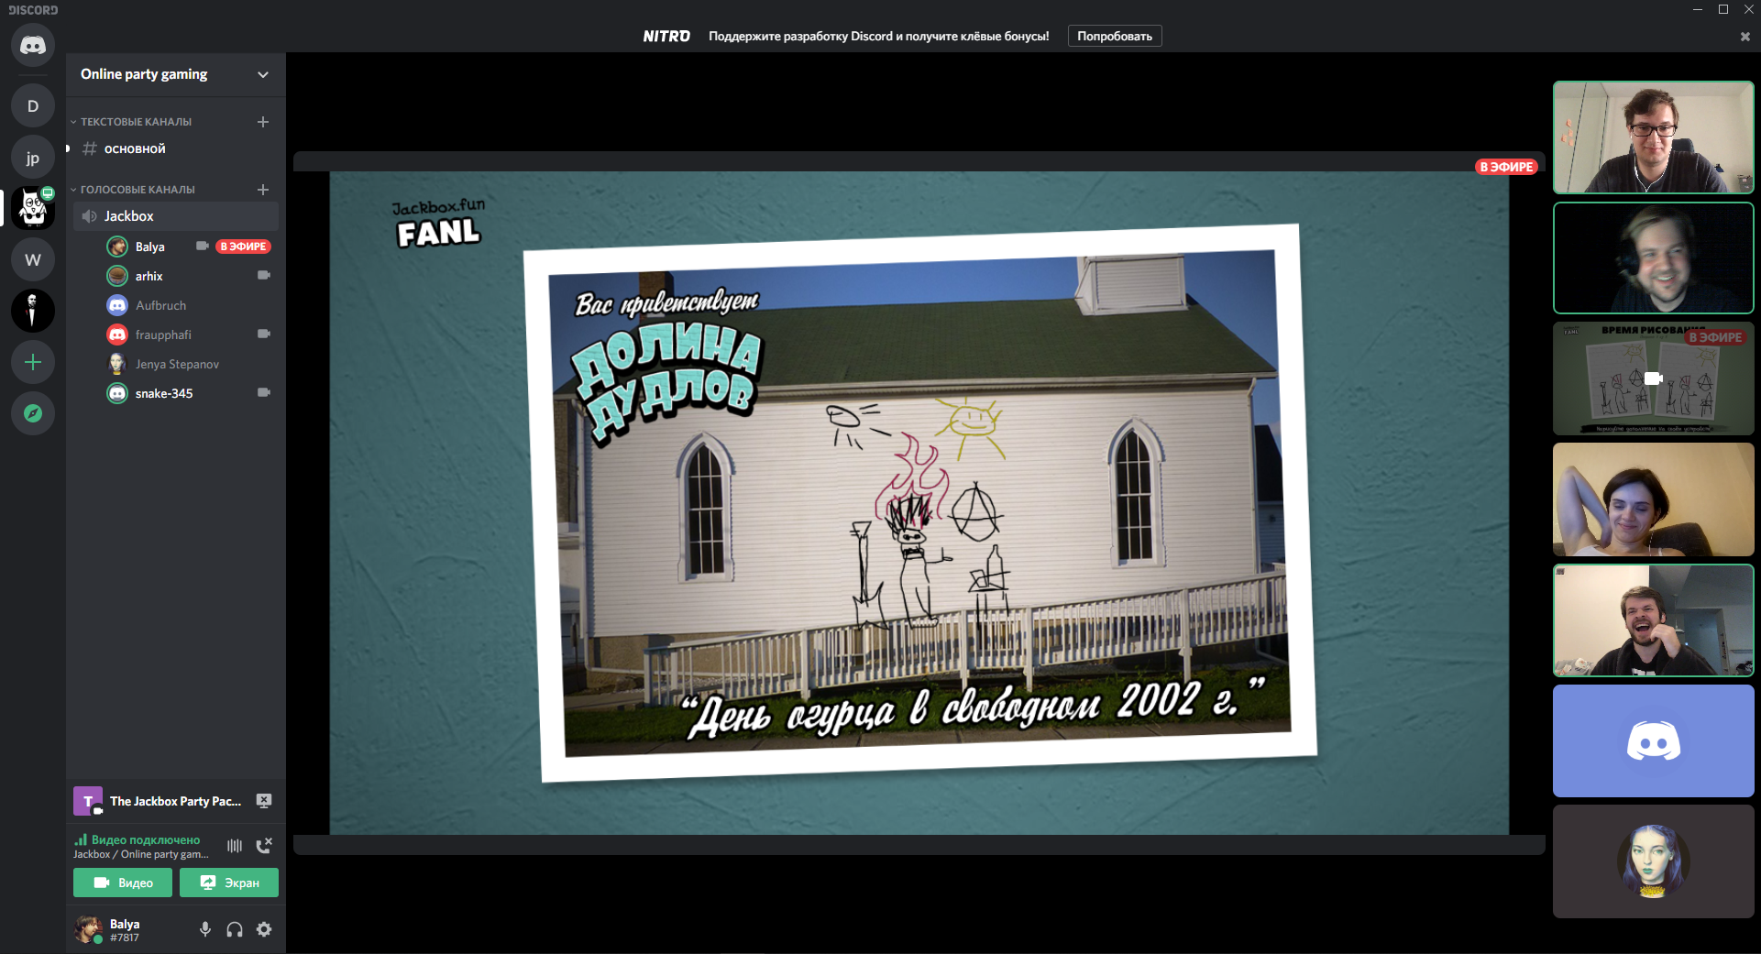Toggle headphones deafen in user panel

click(235, 929)
